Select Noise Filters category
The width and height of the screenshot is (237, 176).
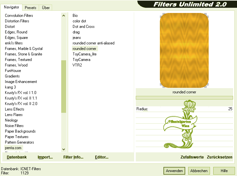(x=14, y=126)
